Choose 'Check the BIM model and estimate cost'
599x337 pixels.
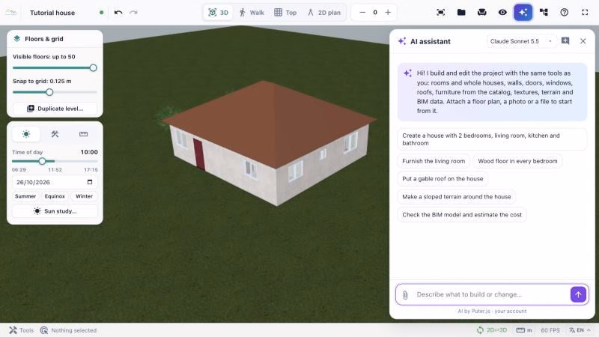(462, 215)
